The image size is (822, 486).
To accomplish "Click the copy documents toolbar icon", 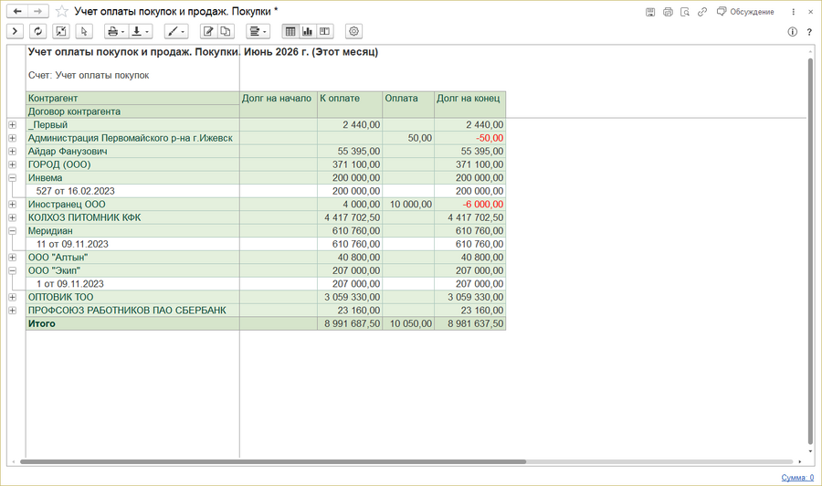I will point(226,31).
